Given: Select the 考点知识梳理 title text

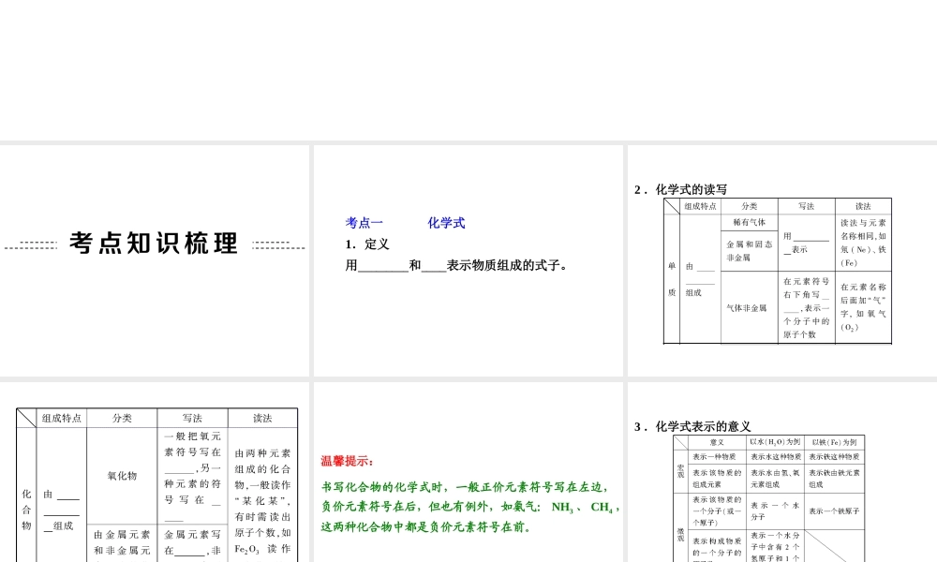Looking at the screenshot, I should click(x=155, y=244).
